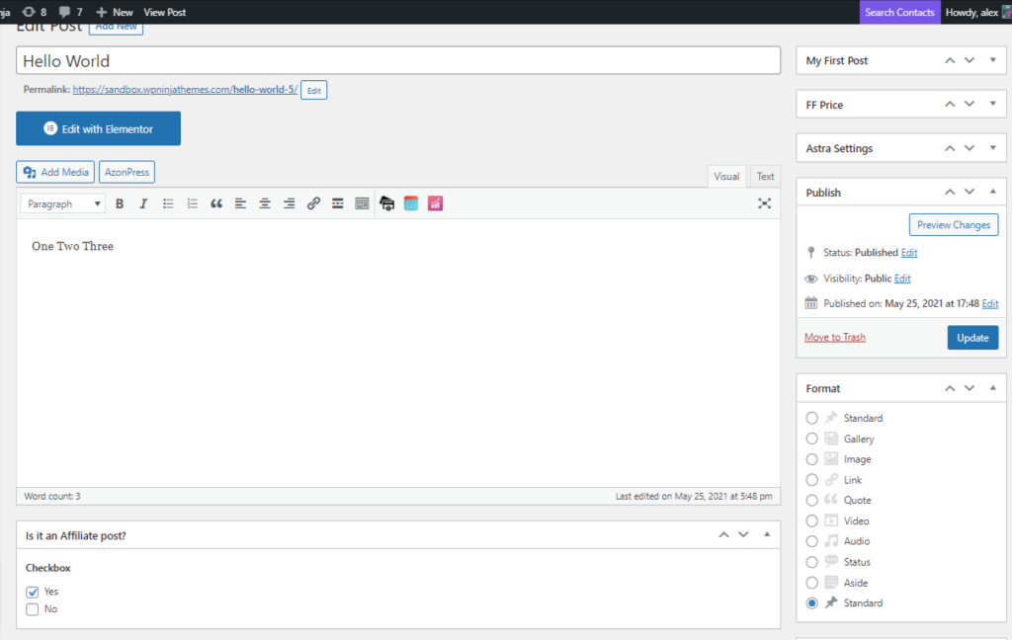
Task: Insert a numbered list
Action: 192,203
